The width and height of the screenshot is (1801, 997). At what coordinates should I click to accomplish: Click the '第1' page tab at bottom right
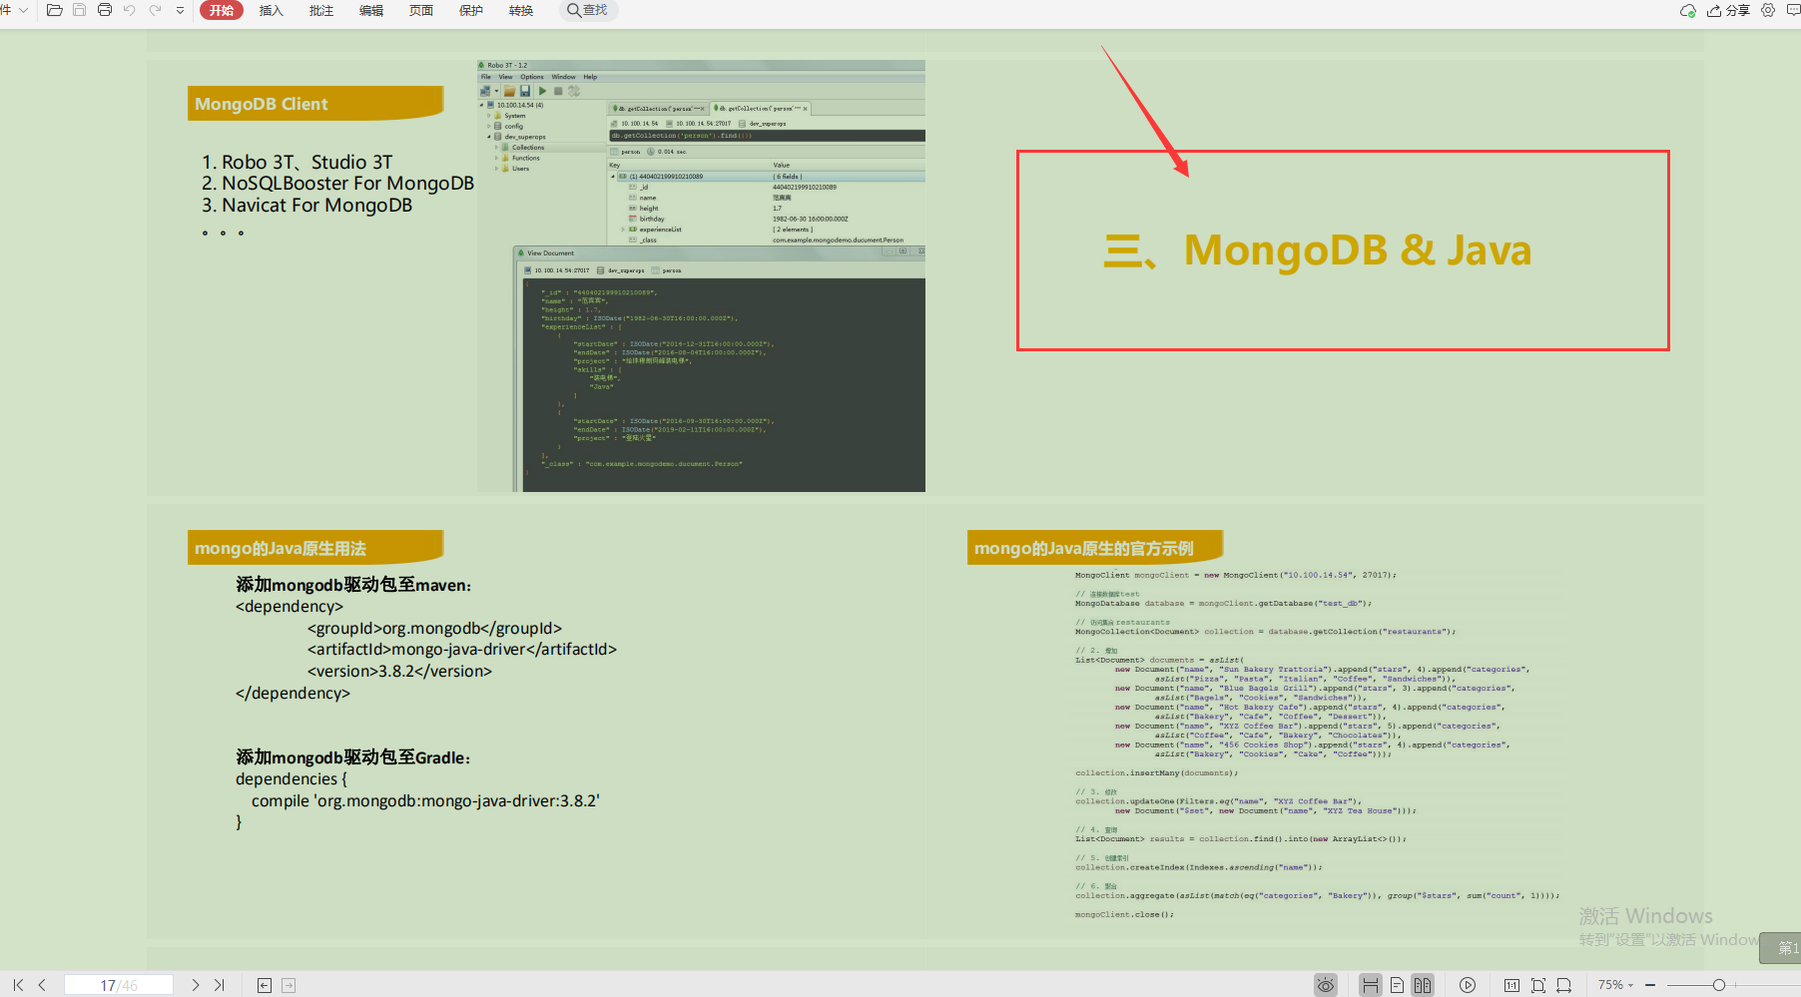(x=1781, y=948)
